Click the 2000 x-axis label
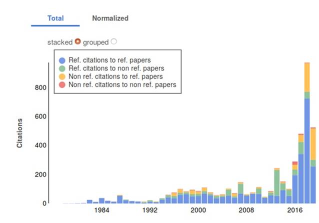 coord(198,210)
